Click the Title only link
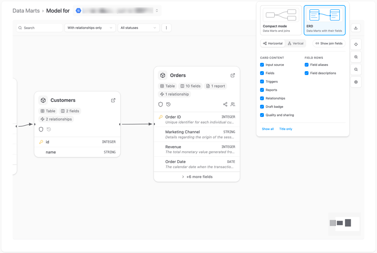 pyautogui.click(x=286, y=129)
